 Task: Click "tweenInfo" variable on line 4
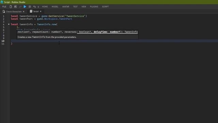[x=26, y=24]
